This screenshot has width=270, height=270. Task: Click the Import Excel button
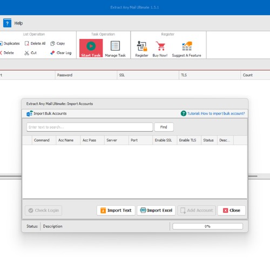(156, 211)
